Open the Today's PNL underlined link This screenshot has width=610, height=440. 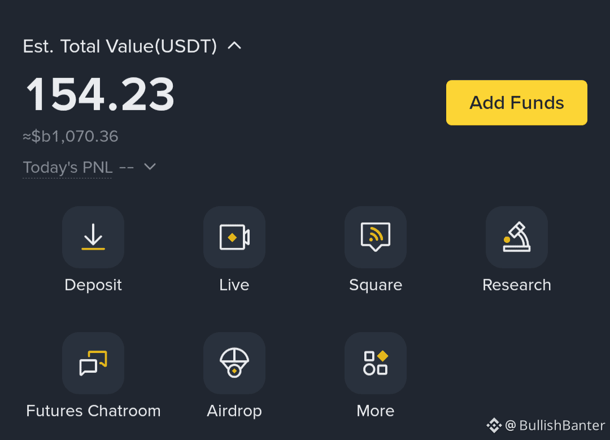68,168
